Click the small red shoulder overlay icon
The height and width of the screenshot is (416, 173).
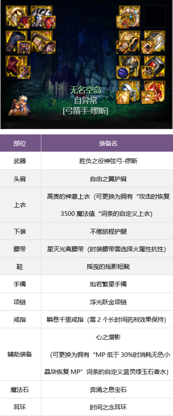24,22
